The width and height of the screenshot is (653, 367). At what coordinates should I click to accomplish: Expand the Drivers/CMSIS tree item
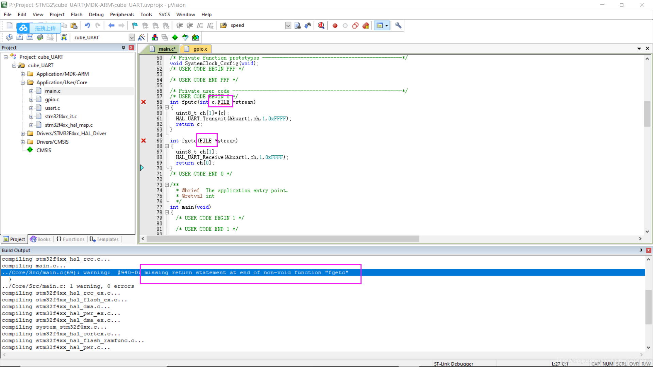(23, 142)
